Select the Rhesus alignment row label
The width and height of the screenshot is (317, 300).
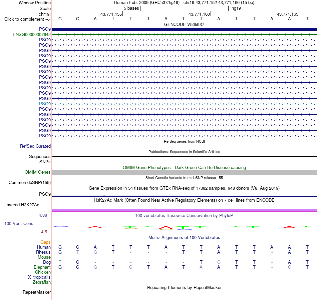pyautogui.click(x=43, y=252)
